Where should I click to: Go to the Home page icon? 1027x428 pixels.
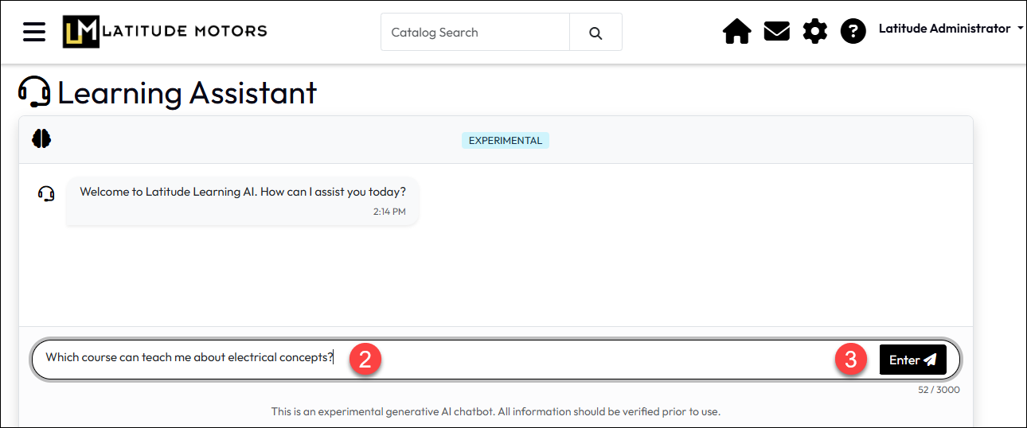[736, 32]
